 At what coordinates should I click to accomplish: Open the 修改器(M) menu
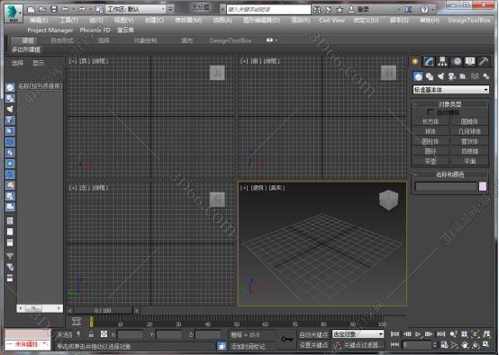[x=188, y=21]
